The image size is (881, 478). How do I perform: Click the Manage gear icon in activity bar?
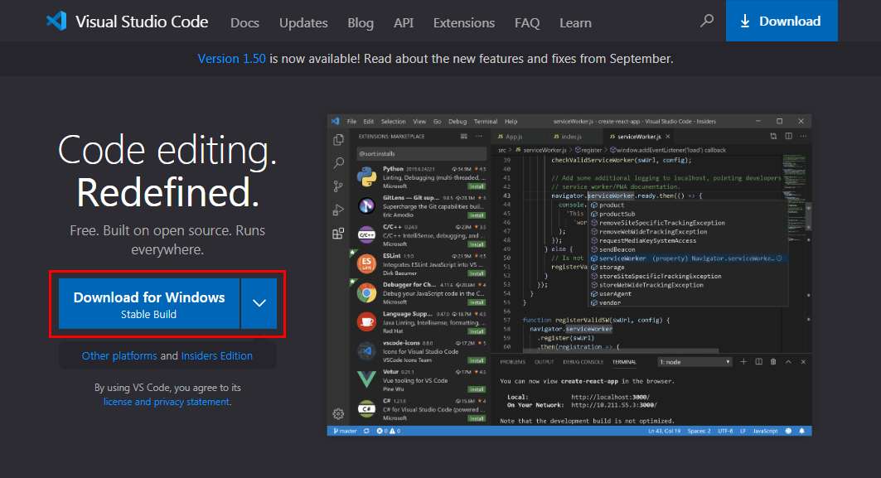[338, 414]
